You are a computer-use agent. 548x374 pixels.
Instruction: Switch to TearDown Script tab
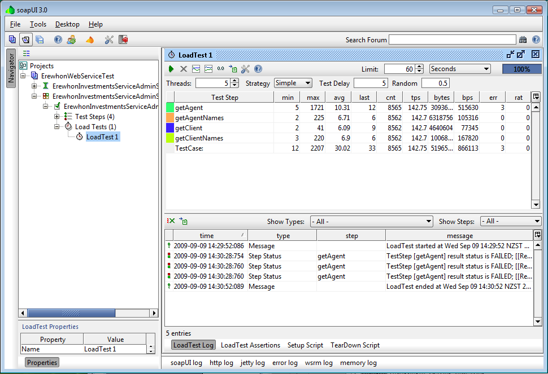tap(355, 345)
